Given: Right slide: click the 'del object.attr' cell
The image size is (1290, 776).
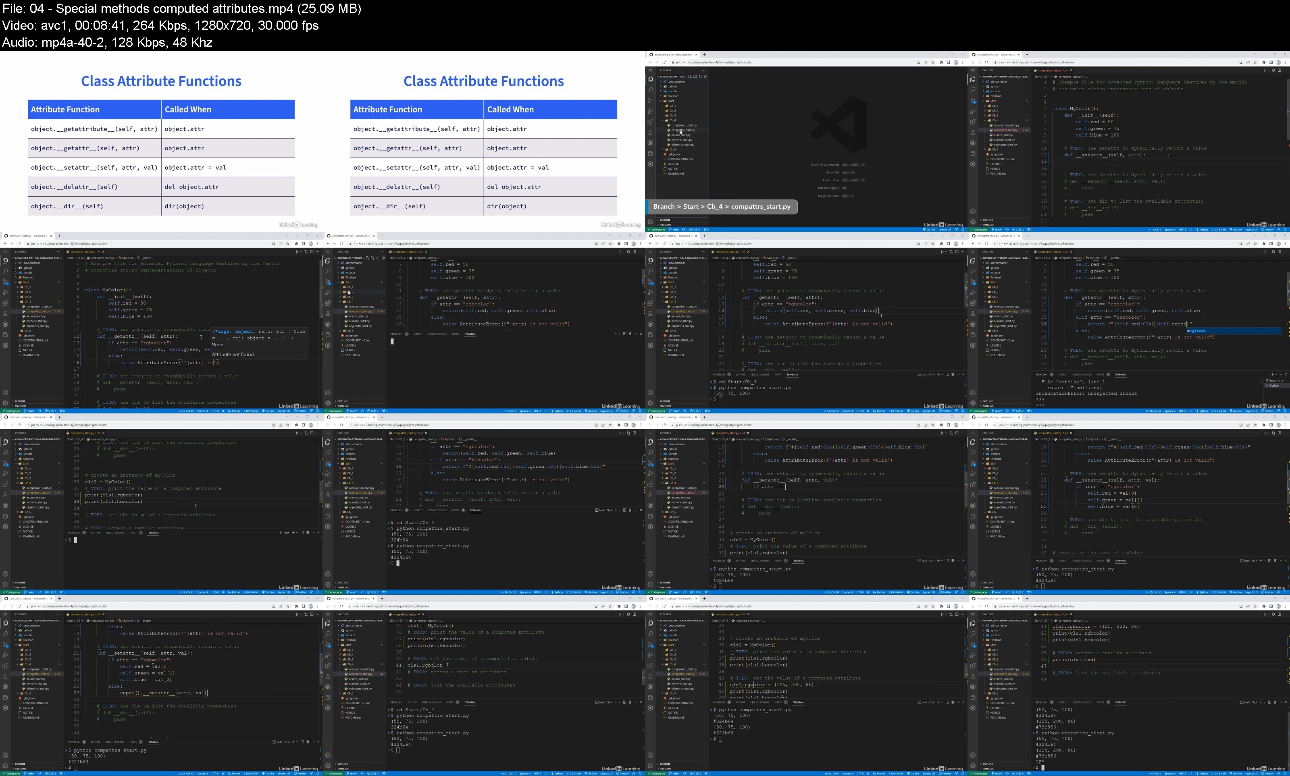Looking at the screenshot, I should click(x=550, y=187).
